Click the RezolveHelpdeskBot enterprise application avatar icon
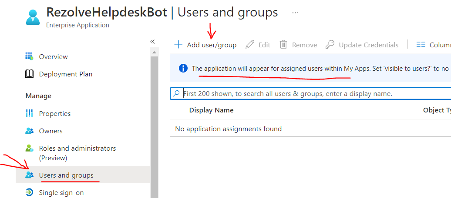The image size is (451, 198). tap(33, 17)
